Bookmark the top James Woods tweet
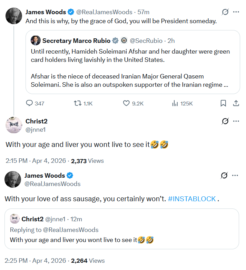Viewport: 246px width, 270px height. tap(223, 103)
